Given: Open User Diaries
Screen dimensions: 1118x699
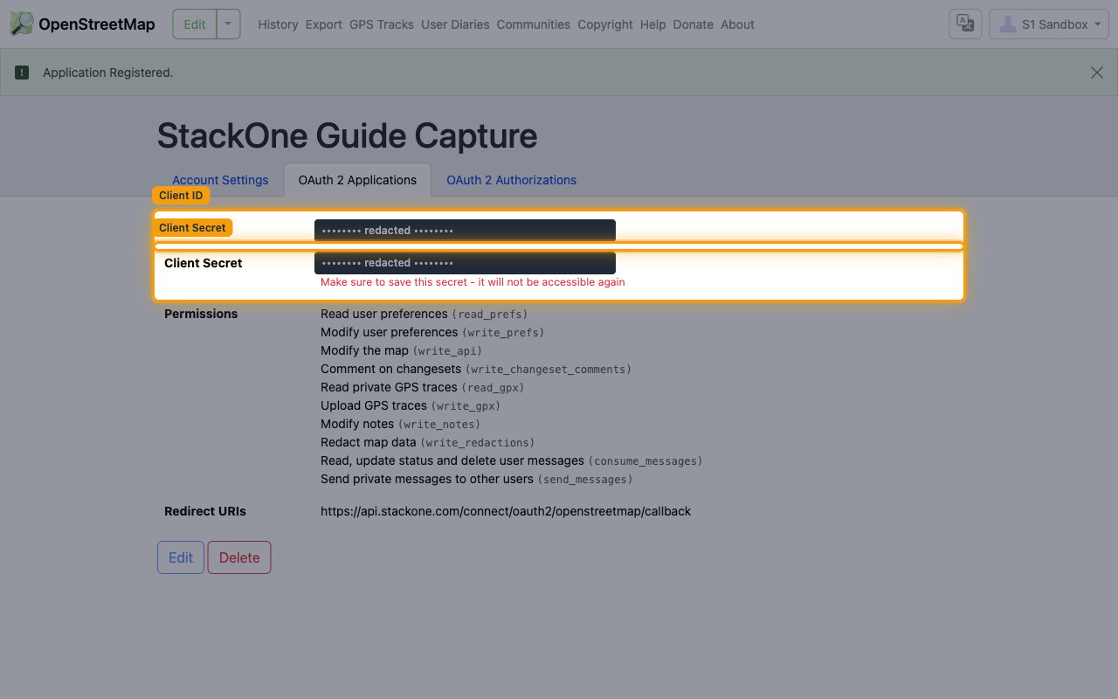Looking at the screenshot, I should [x=455, y=24].
